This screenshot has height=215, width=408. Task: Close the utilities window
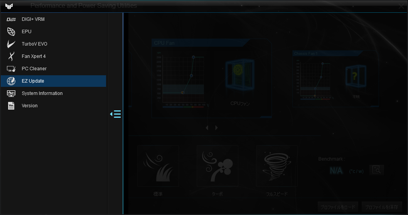point(401,6)
